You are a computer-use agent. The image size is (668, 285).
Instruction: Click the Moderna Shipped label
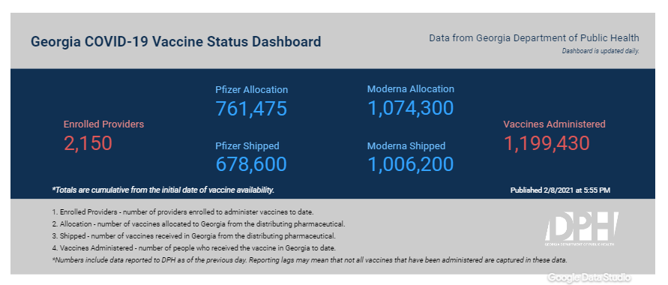pyautogui.click(x=406, y=145)
